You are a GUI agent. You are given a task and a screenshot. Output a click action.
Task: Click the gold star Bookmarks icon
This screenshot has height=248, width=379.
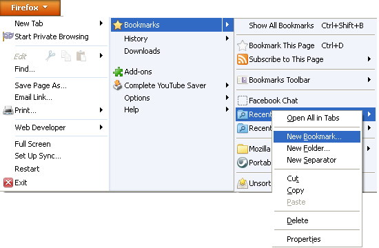click(x=118, y=25)
